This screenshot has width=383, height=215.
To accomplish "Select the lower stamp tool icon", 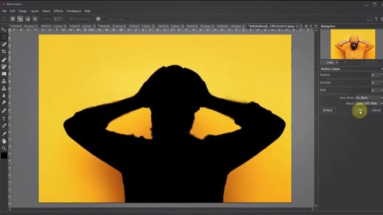I will click(4, 88).
